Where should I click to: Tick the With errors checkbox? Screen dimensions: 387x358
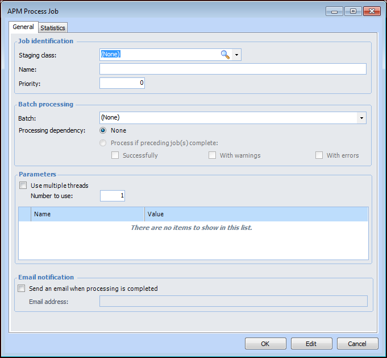pyautogui.click(x=319, y=155)
